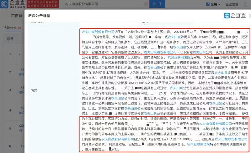Click the 序号 column header
The height and width of the screenshot is (153, 251).
pos(10,39)
